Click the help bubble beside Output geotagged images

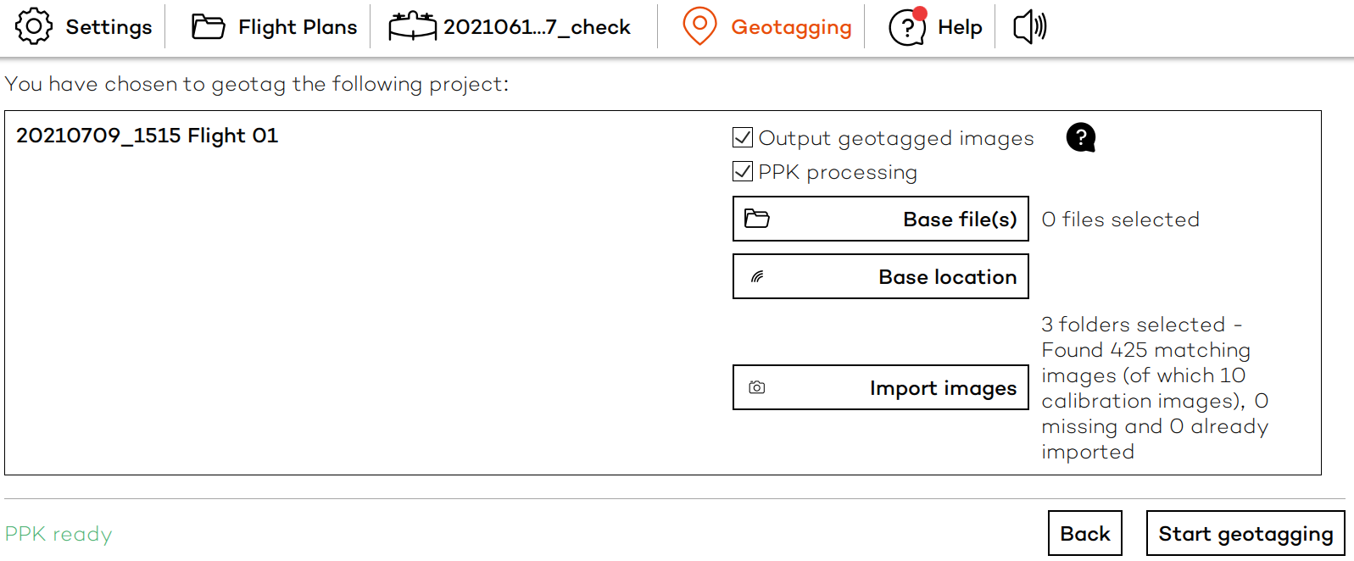[x=1080, y=136]
